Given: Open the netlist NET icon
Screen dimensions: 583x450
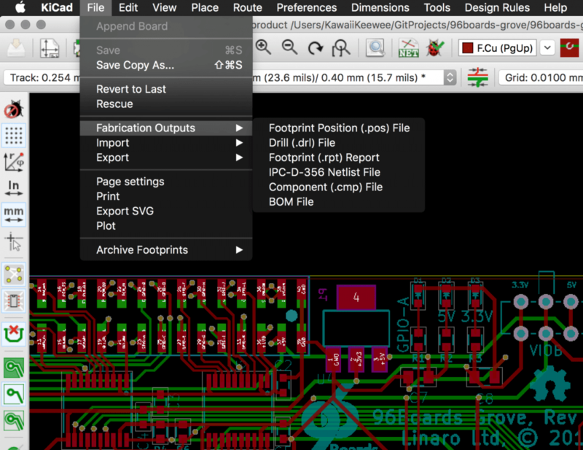Looking at the screenshot, I should [408, 49].
